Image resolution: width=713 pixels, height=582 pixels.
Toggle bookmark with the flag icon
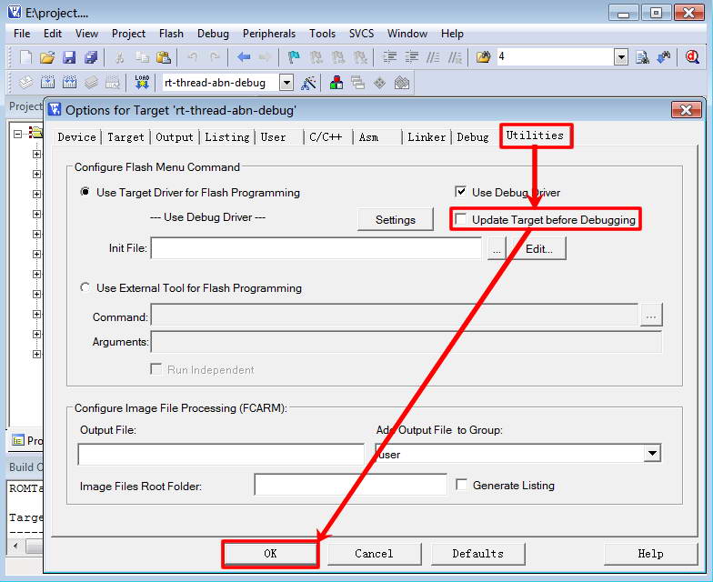pos(294,57)
